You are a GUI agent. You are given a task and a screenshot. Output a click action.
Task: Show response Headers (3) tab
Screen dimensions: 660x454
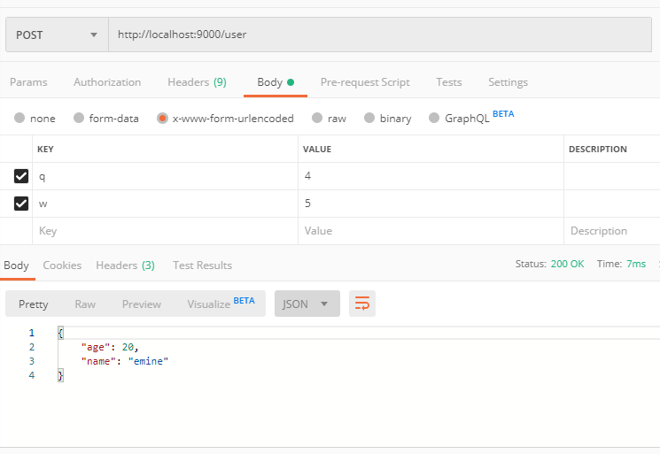[126, 265]
